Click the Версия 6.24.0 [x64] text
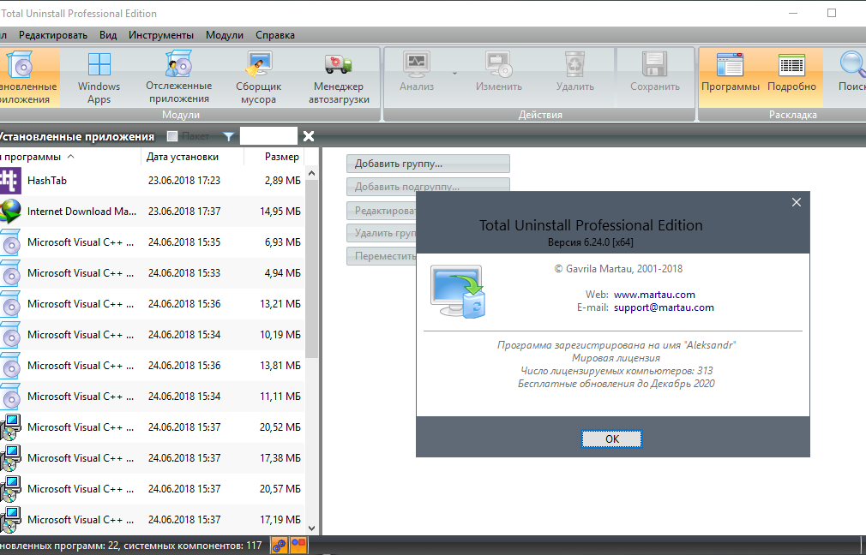This screenshot has height=555, width=866. click(x=591, y=242)
